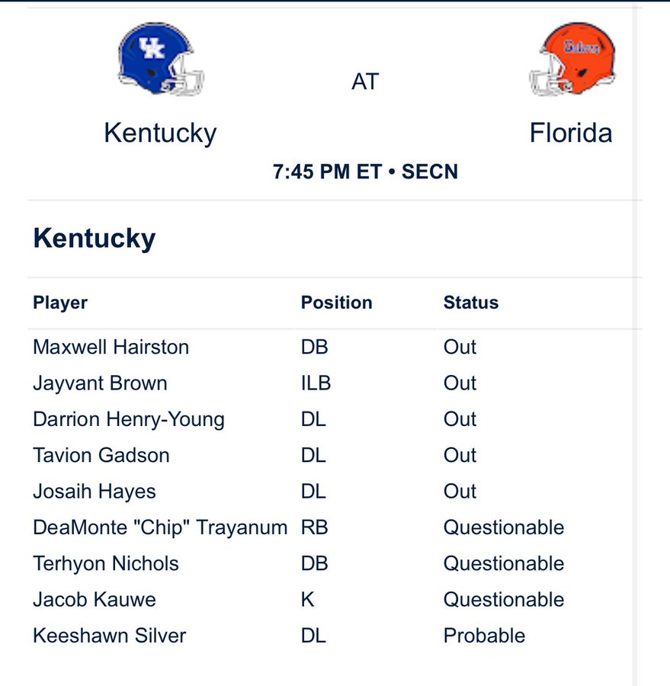Open the Florida team name link
The width and height of the screenshot is (670, 686).
tap(571, 133)
